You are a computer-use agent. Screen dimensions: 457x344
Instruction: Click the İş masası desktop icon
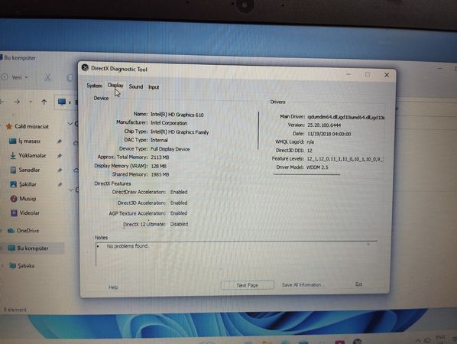12,141
